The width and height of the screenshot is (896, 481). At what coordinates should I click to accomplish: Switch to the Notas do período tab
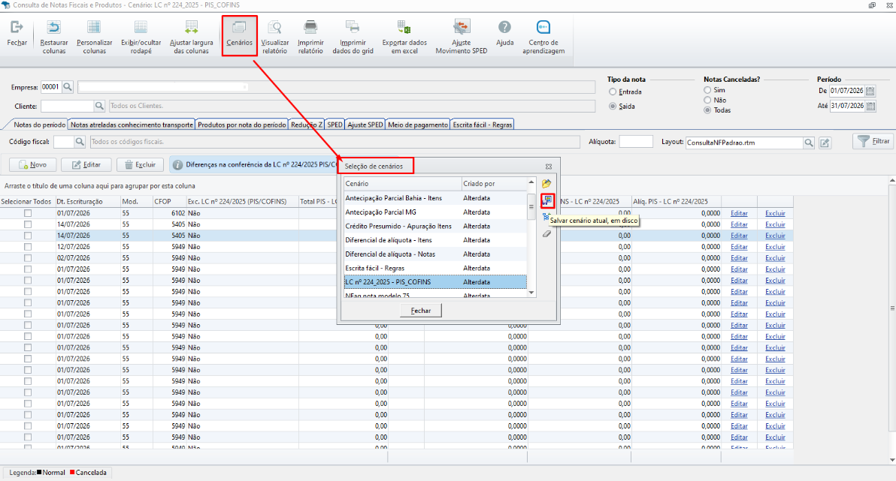click(x=39, y=125)
